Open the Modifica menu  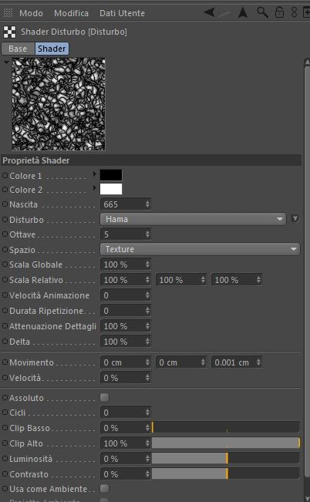[x=71, y=13]
